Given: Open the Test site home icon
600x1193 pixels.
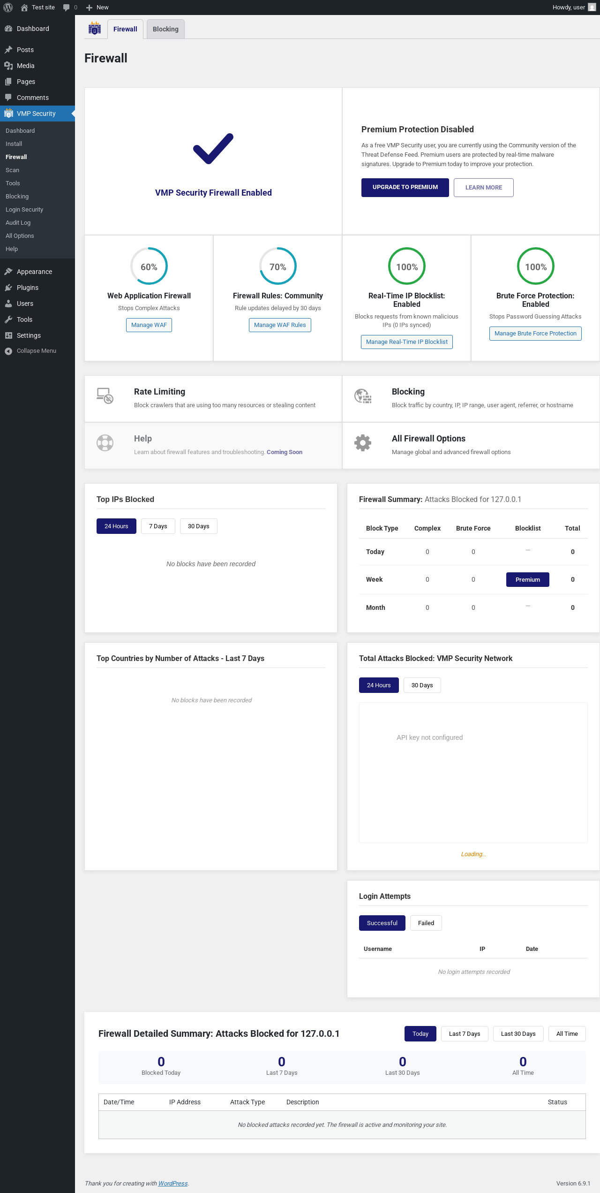Looking at the screenshot, I should pos(24,8).
